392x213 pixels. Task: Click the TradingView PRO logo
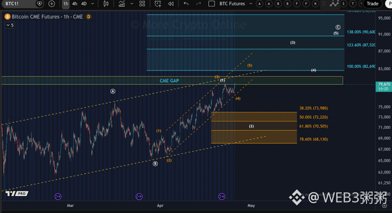pos(17,193)
